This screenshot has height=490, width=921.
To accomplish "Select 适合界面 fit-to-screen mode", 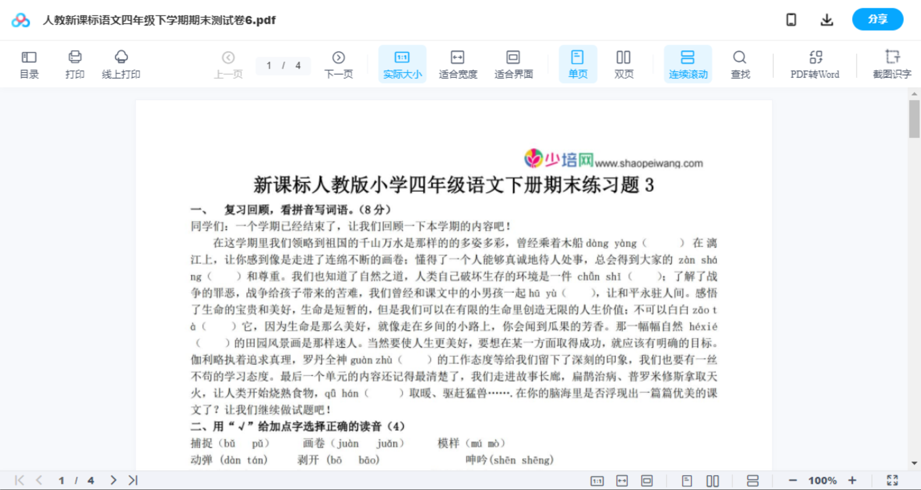I will [x=513, y=64].
